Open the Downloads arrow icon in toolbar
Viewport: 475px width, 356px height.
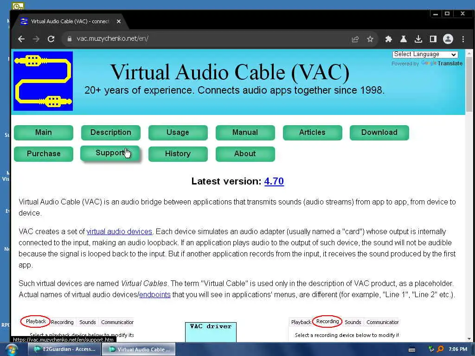418,39
